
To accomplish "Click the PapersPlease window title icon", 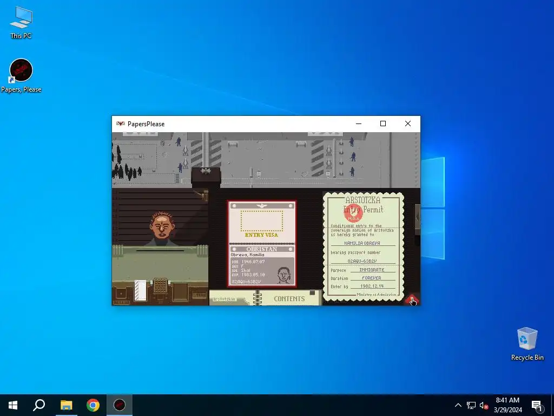I will (121, 124).
